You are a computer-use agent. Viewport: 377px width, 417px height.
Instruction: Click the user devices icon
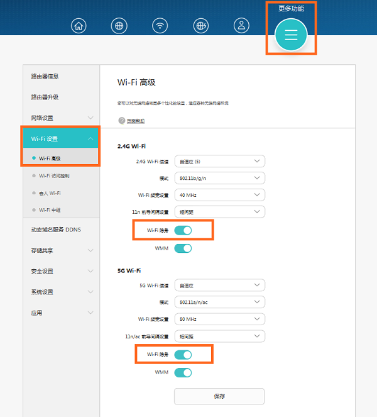click(x=241, y=26)
